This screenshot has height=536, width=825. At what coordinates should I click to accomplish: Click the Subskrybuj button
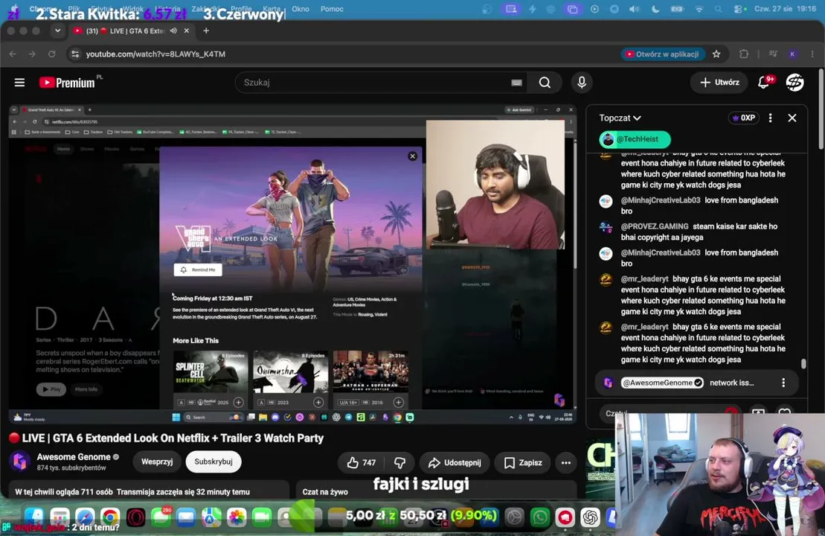pyautogui.click(x=213, y=462)
